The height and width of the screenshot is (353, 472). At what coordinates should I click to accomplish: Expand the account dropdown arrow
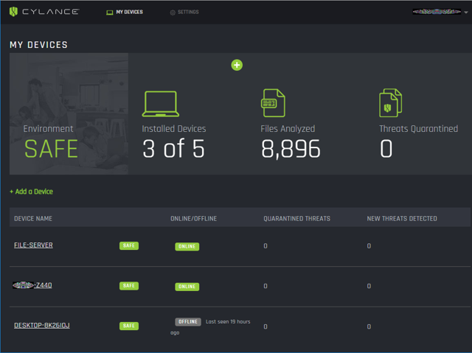tap(466, 13)
